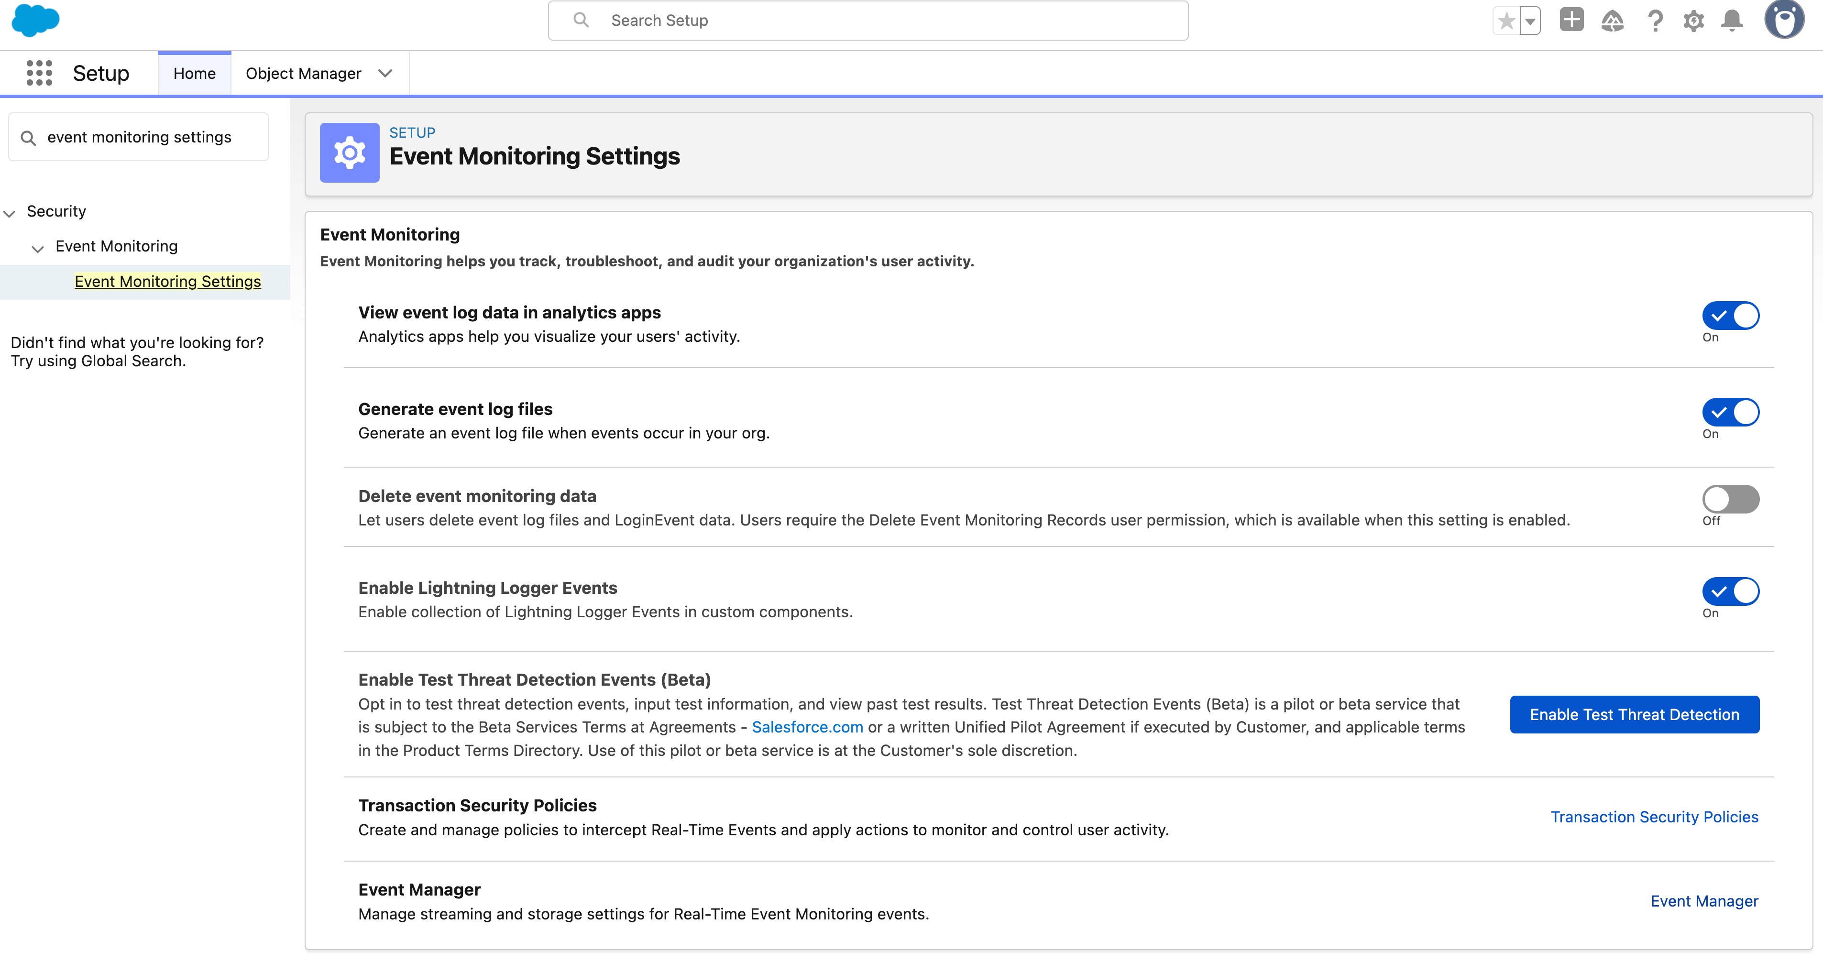
Task: Open the help question mark icon
Action: click(x=1655, y=21)
